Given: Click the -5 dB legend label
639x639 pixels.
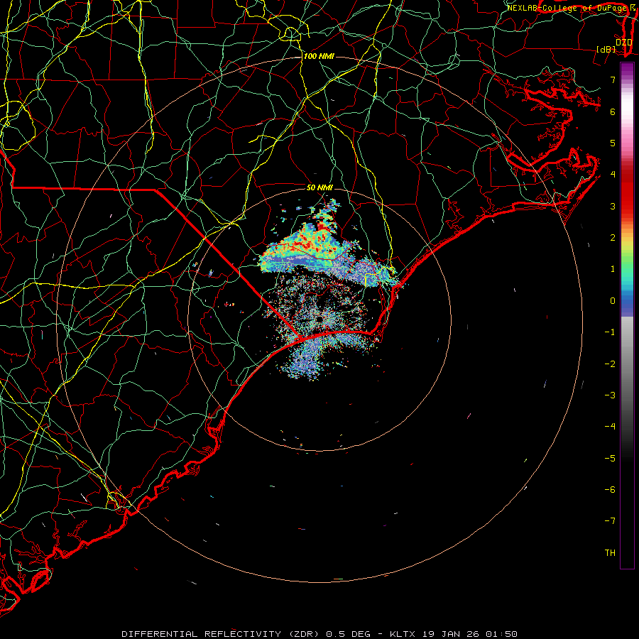Looking at the screenshot, I should pyautogui.click(x=610, y=459).
